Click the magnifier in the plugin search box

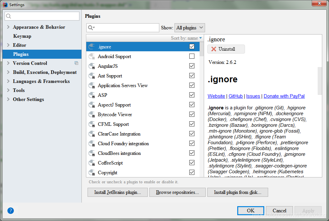[x=90, y=27]
